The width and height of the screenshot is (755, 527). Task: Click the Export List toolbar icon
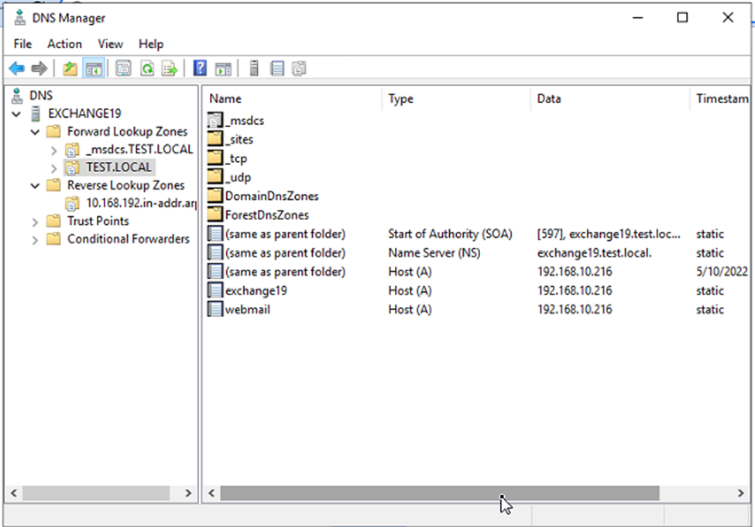(x=170, y=69)
